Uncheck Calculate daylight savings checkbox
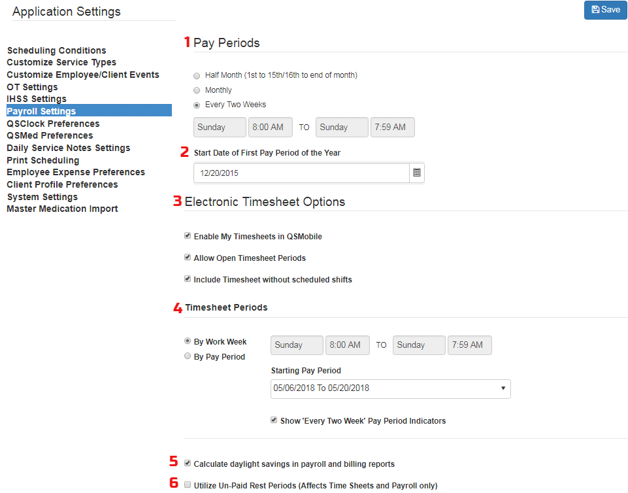This screenshot has width=628, height=493. tap(187, 462)
